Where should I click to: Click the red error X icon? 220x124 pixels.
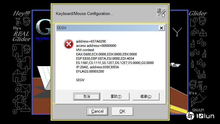click(x=69, y=44)
